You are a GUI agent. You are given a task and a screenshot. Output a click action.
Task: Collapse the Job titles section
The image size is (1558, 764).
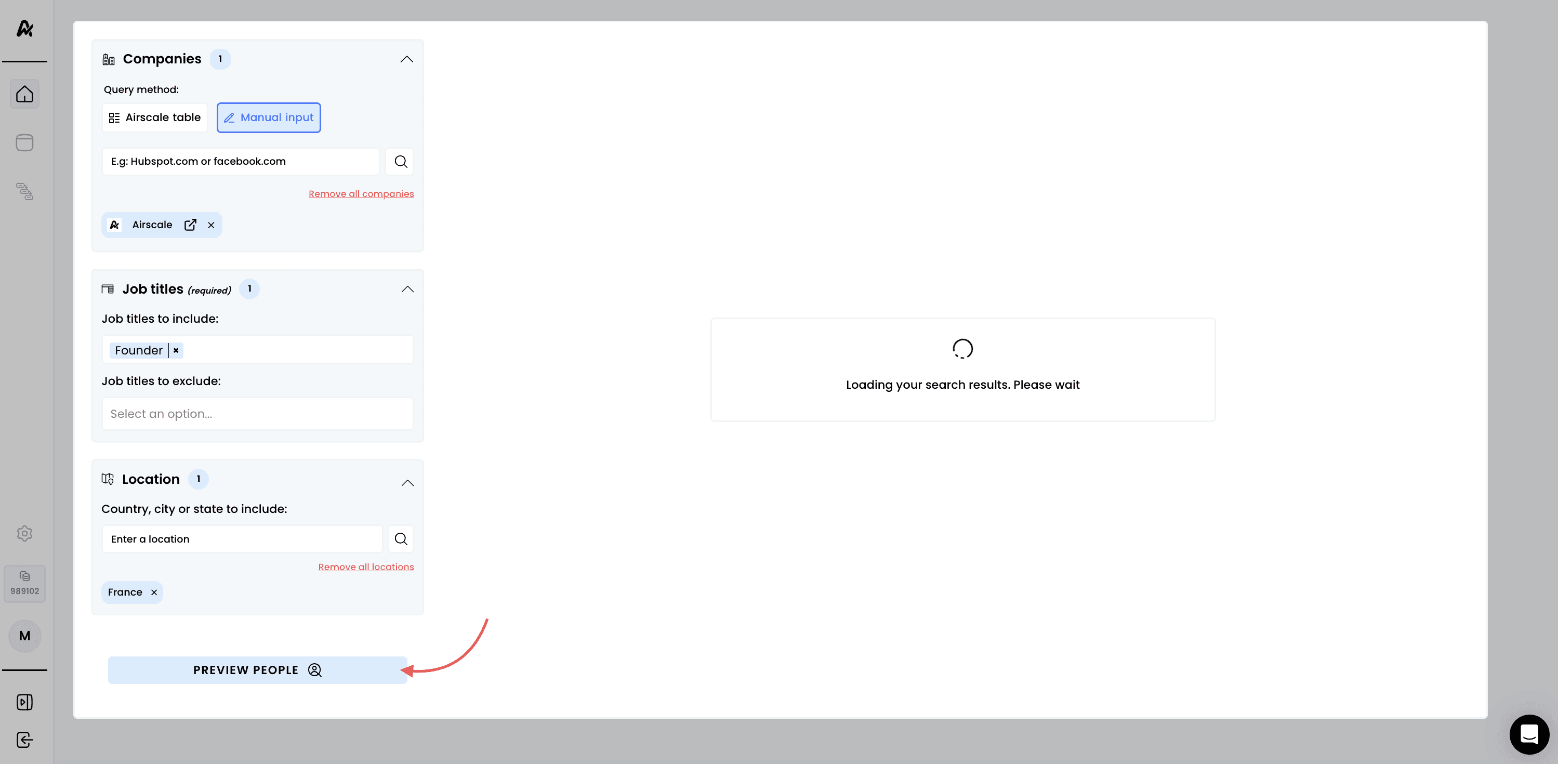pyautogui.click(x=407, y=289)
